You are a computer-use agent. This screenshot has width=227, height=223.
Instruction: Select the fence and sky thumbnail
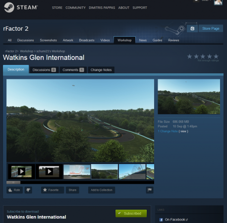(x=132, y=171)
